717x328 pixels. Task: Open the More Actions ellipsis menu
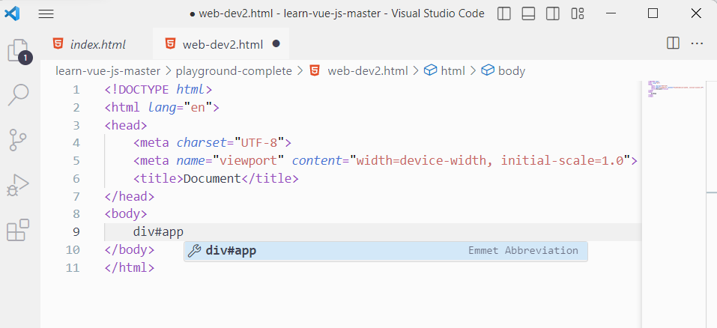click(x=697, y=43)
